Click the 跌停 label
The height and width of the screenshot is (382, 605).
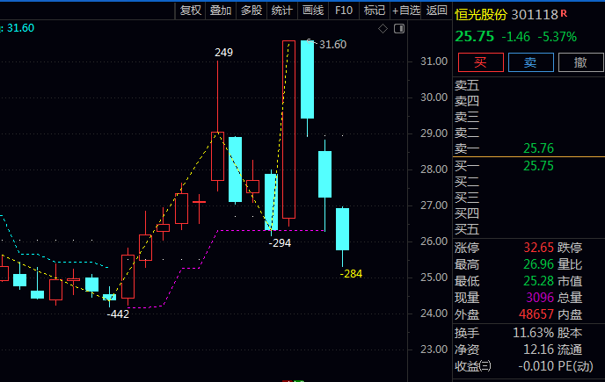coord(570,248)
